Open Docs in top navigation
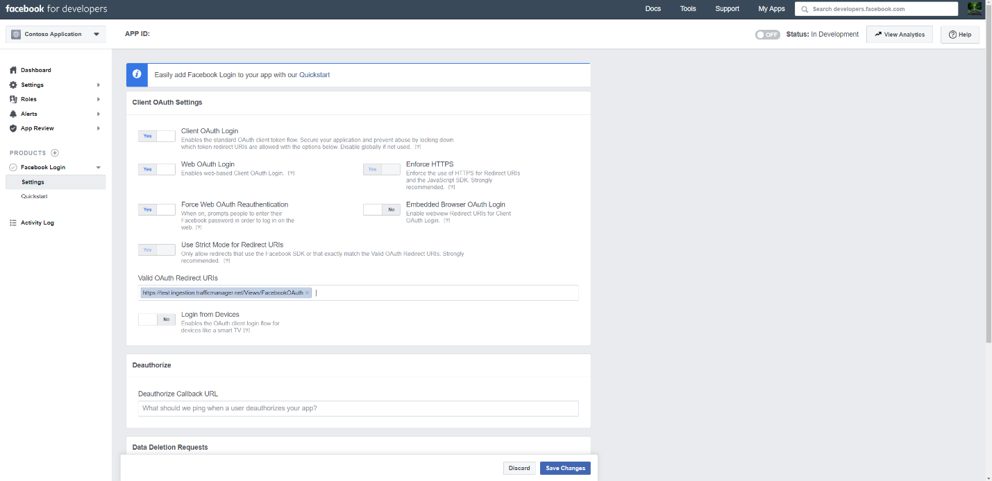The width and height of the screenshot is (992, 481). tap(653, 9)
